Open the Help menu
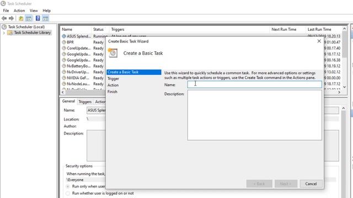 click(46, 10)
